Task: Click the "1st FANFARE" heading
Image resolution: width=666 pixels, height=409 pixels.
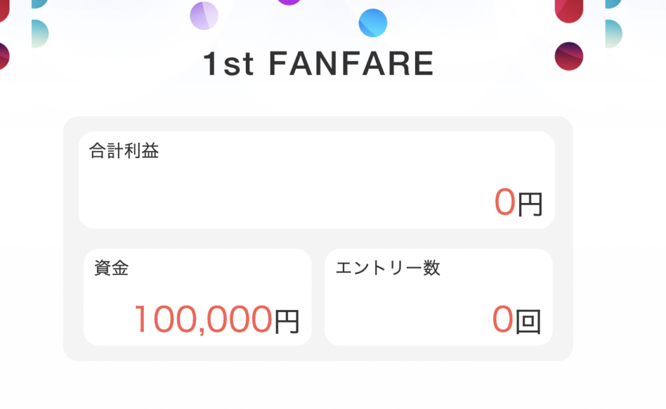Action: tap(318, 64)
